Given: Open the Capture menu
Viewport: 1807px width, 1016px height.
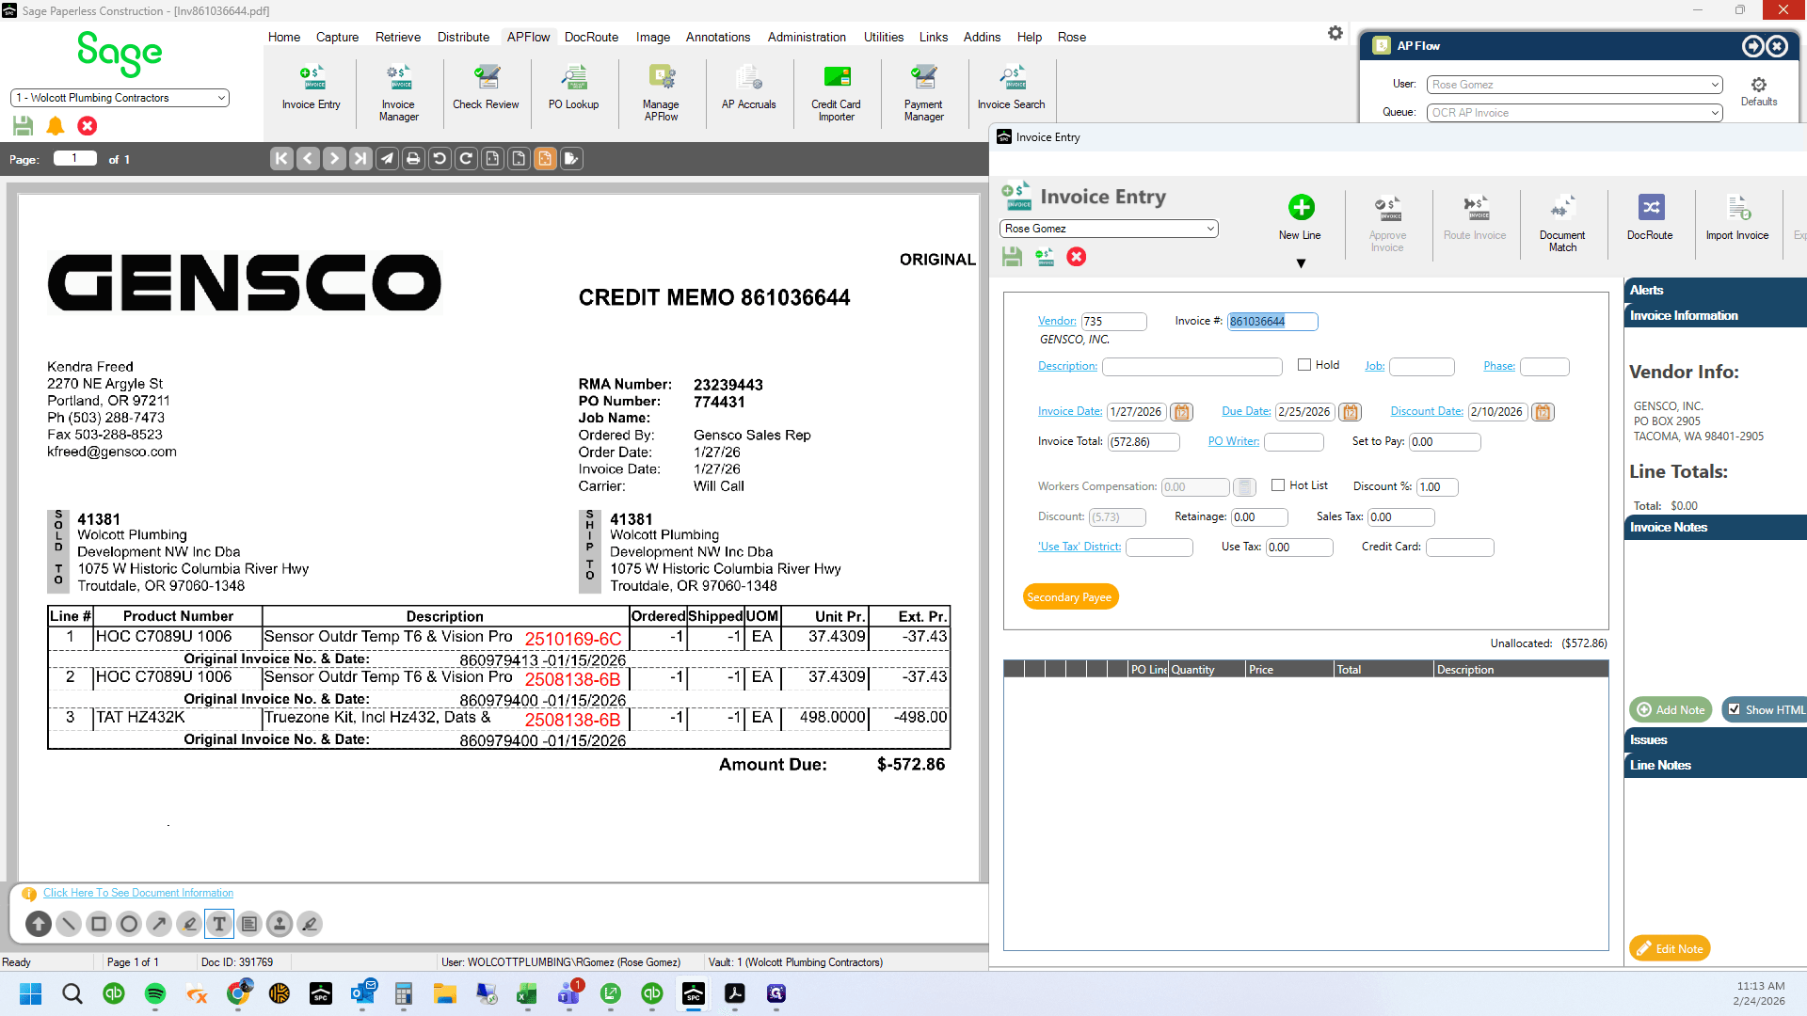Looking at the screenshot, I should click(337, 37).
